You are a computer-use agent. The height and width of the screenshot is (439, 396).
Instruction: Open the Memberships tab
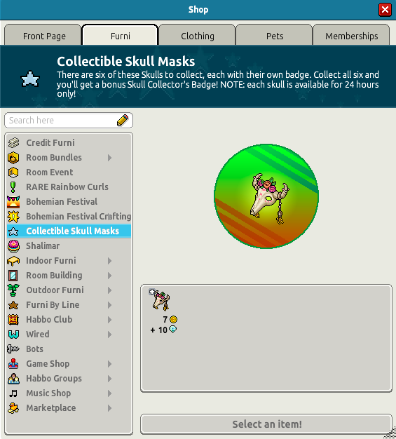pyautogui.click(x=352, y=35)
